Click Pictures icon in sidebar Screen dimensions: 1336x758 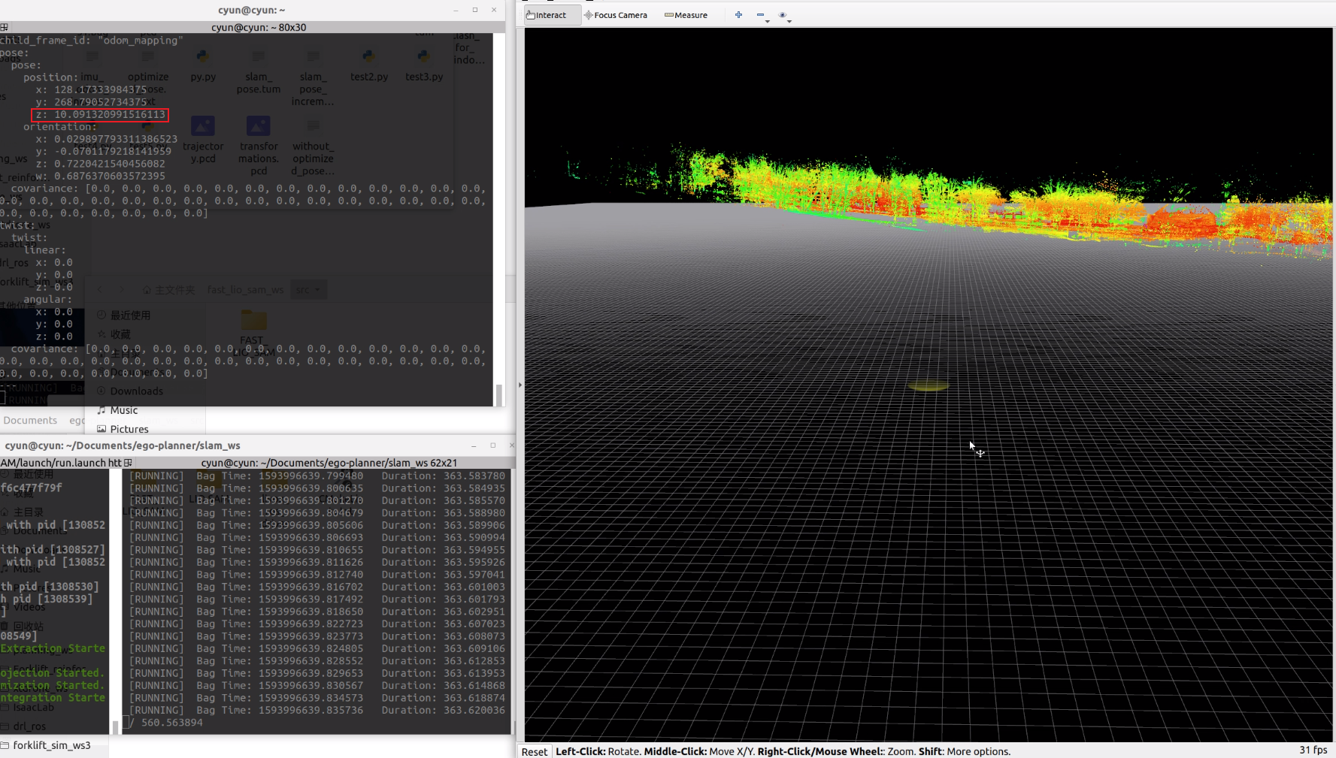(101, 429)
